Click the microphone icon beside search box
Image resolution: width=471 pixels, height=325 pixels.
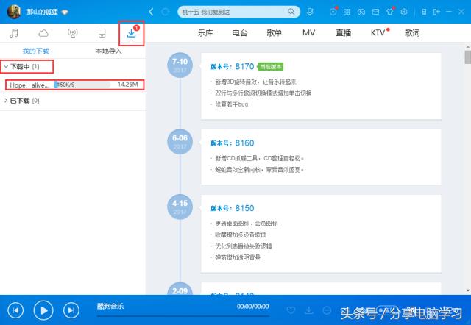[310, 12]
